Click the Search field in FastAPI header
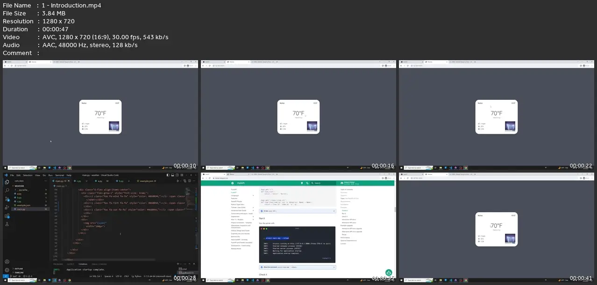The height and width of the screenshot is (285, 597). pos(323,183)
